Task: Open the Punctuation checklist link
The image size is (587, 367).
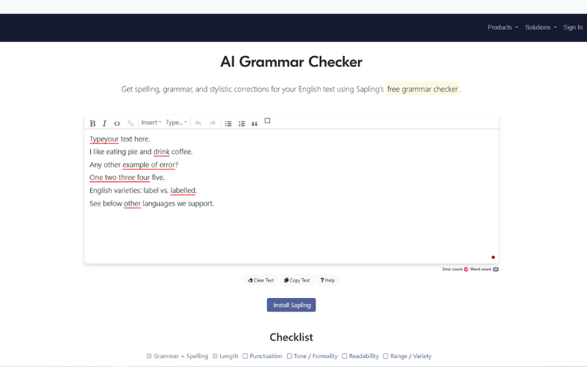Action: point(266,356)
